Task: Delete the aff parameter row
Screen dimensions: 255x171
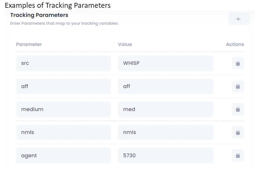Action: (x=238, y=86)
